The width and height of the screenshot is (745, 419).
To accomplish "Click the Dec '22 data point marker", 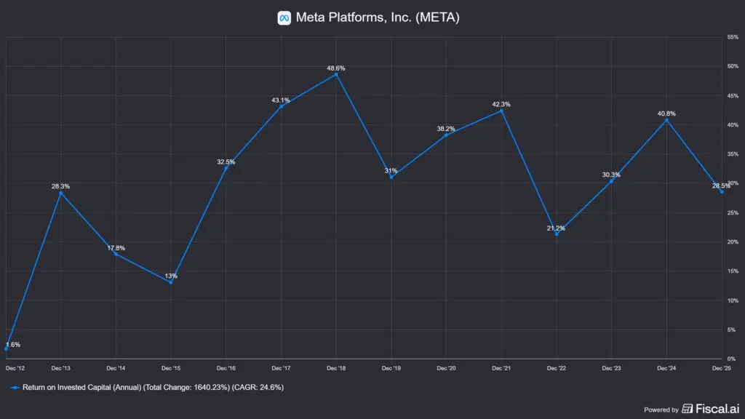I will [557, 234].
